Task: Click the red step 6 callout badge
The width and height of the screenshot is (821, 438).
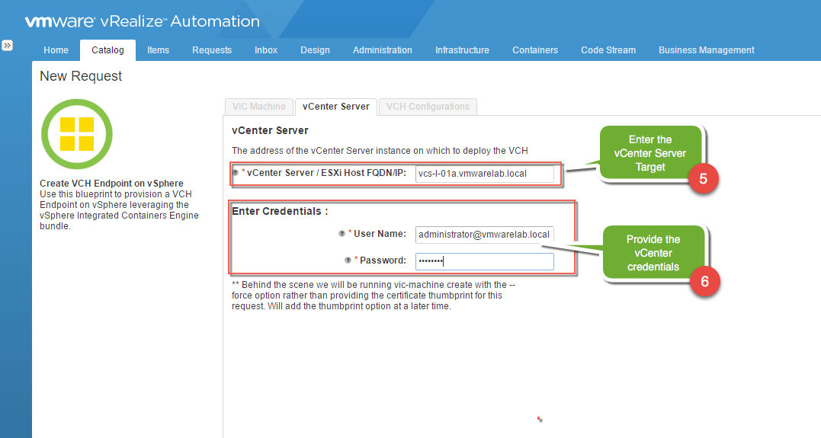Action: tap(704, 280)
